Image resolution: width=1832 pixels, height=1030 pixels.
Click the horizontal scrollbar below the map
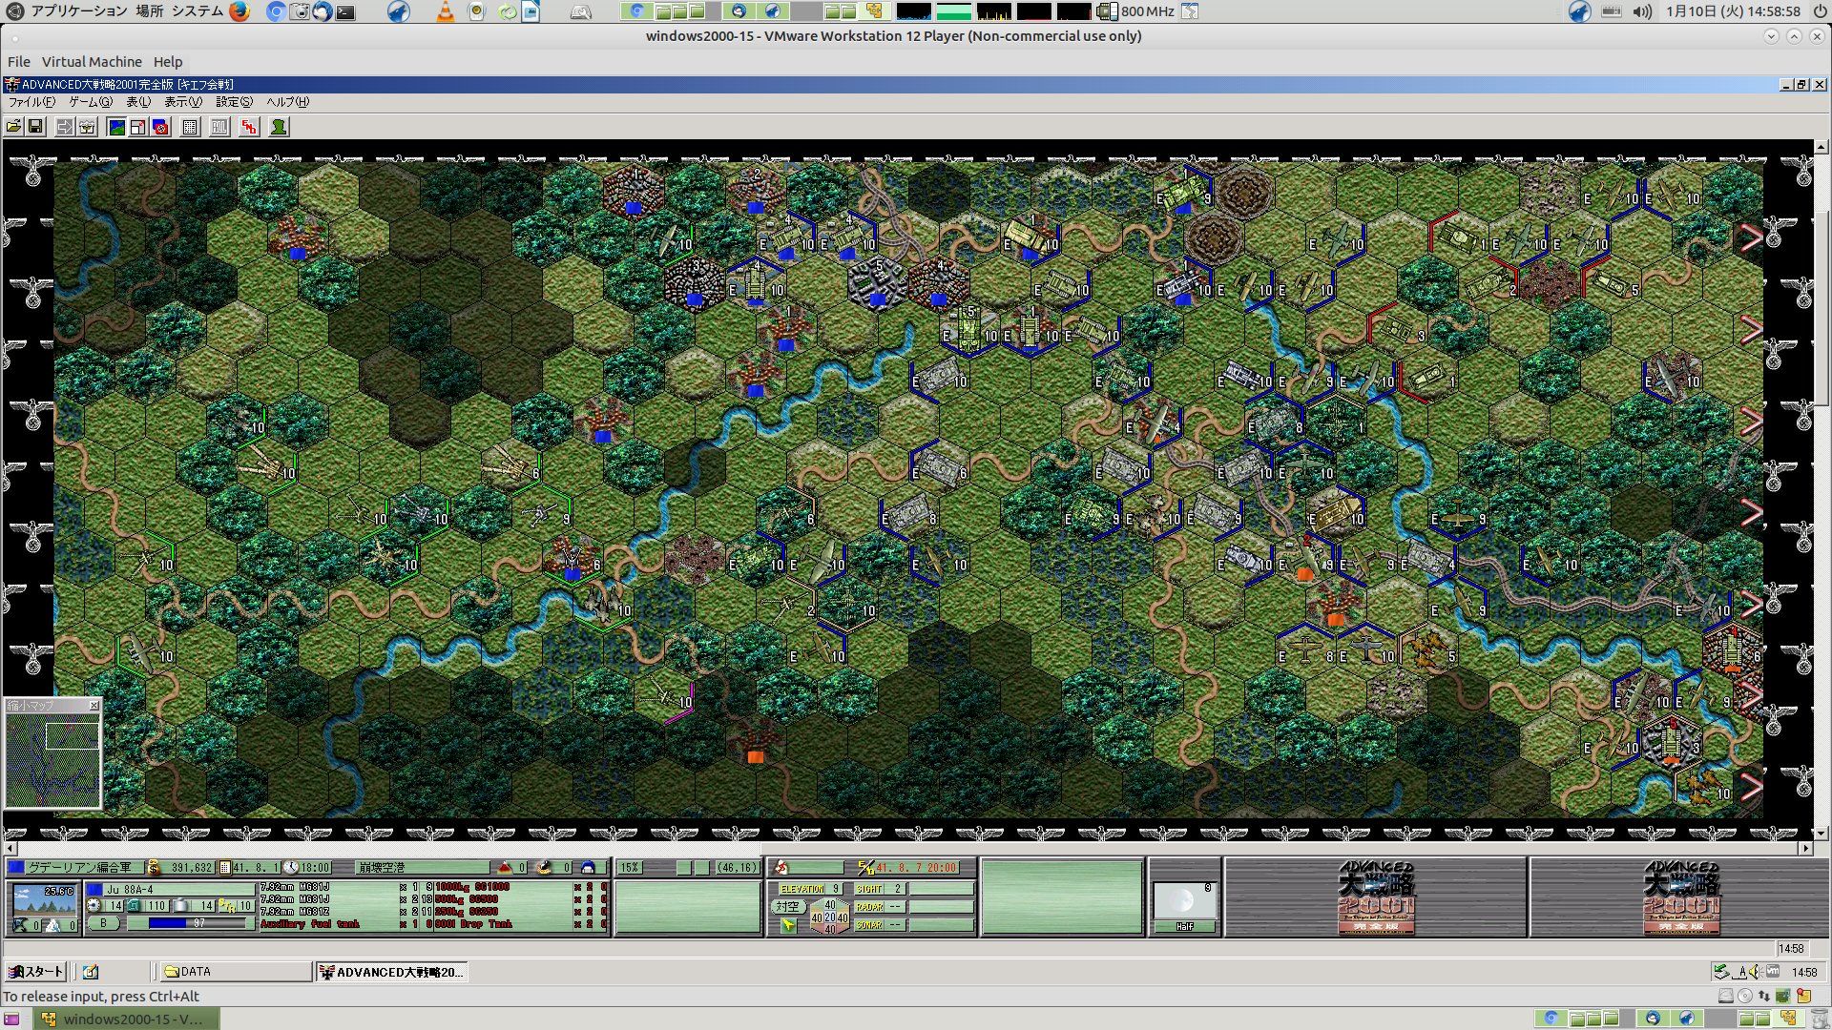click(x=906, y=848)
